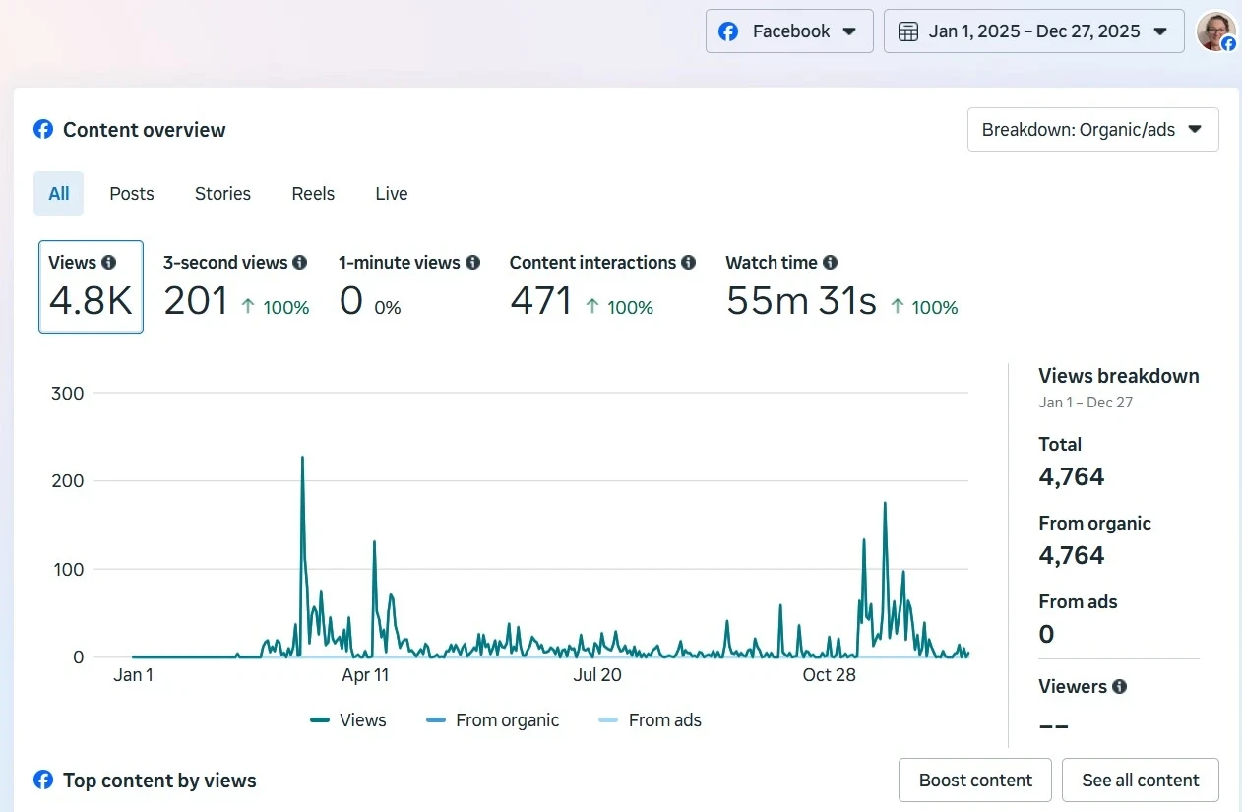
Task: Click the Facebook logo beside Content overview
Action: pyautogui.click(x=43, y=129)
